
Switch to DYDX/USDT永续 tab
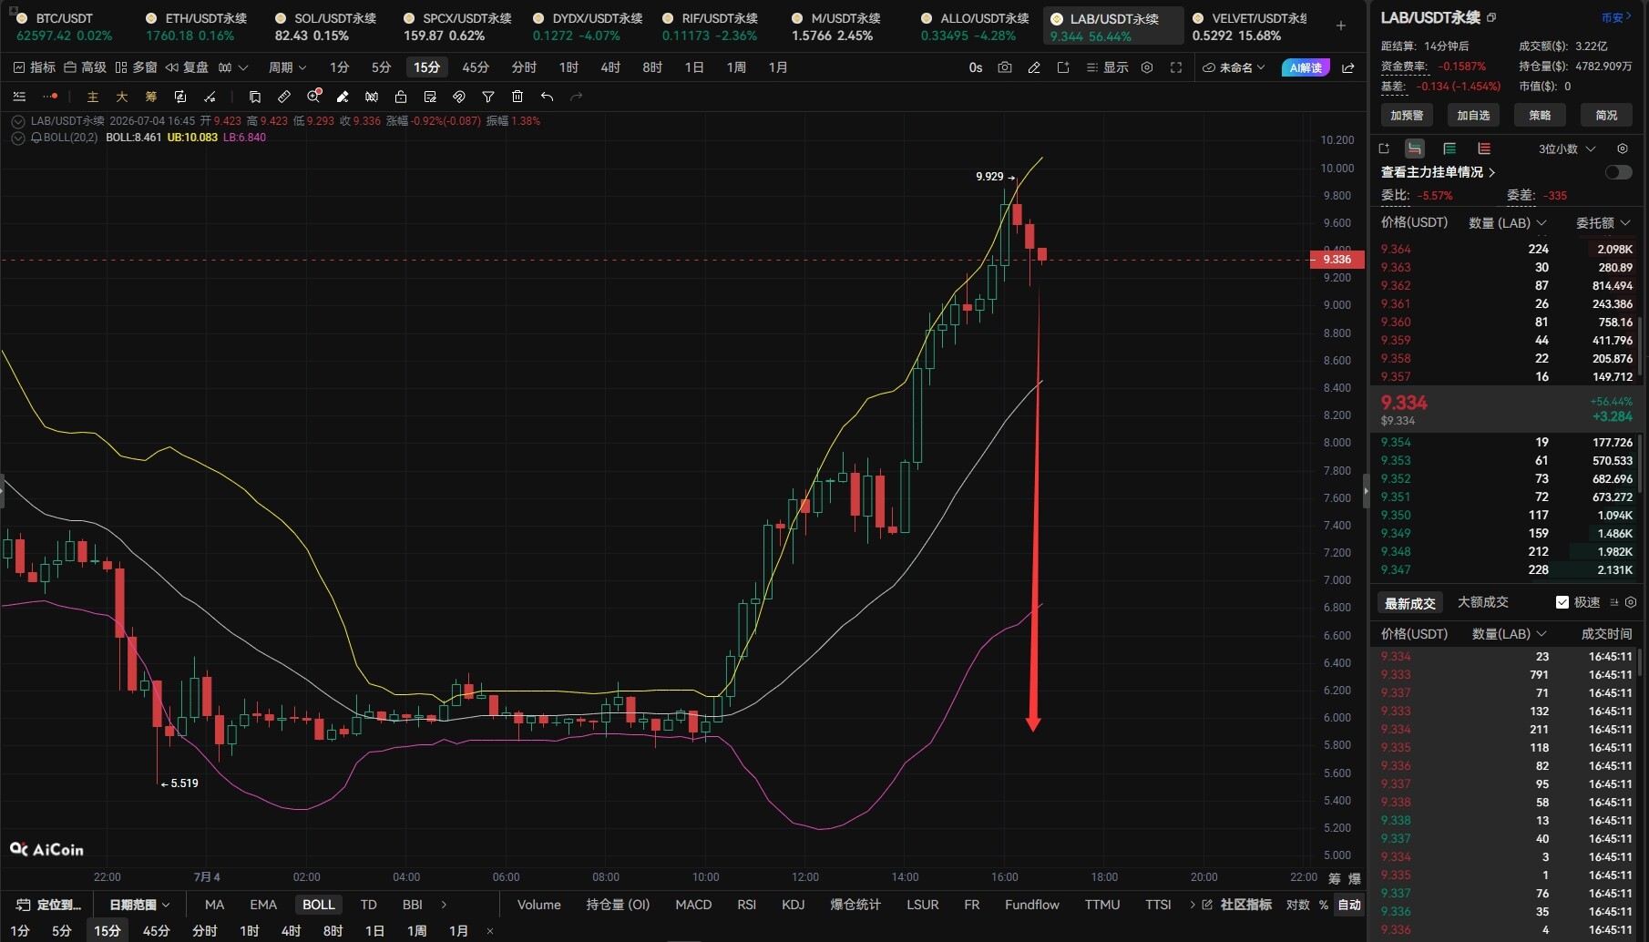click(587, 26)
